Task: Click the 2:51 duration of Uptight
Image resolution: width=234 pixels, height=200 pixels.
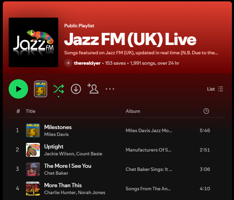Action: pos(205,150)
